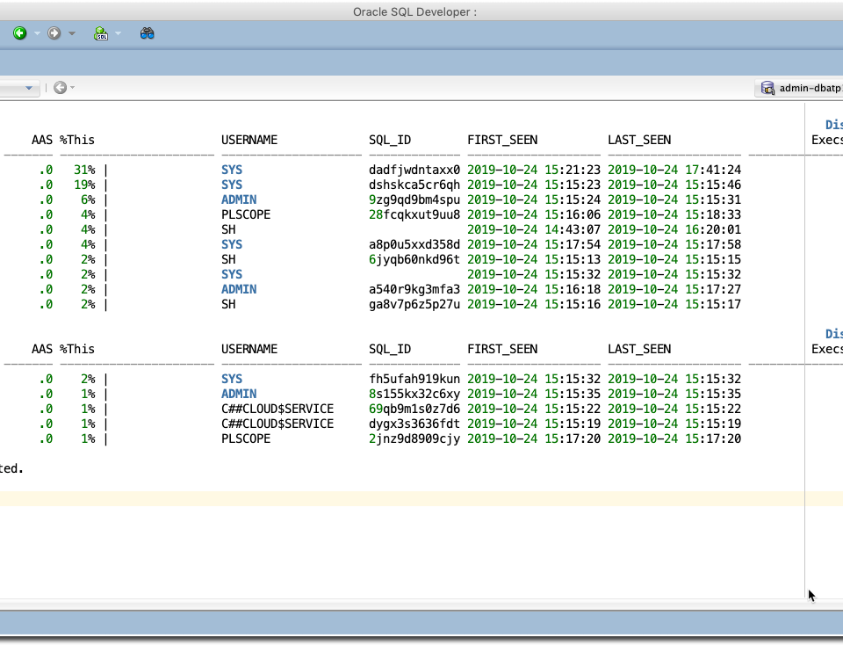This screenshot has width=843, height=645.
Task: Click the Oracle SQL Developer title bar
Action: pyautogui.click(x=414, y=11)
